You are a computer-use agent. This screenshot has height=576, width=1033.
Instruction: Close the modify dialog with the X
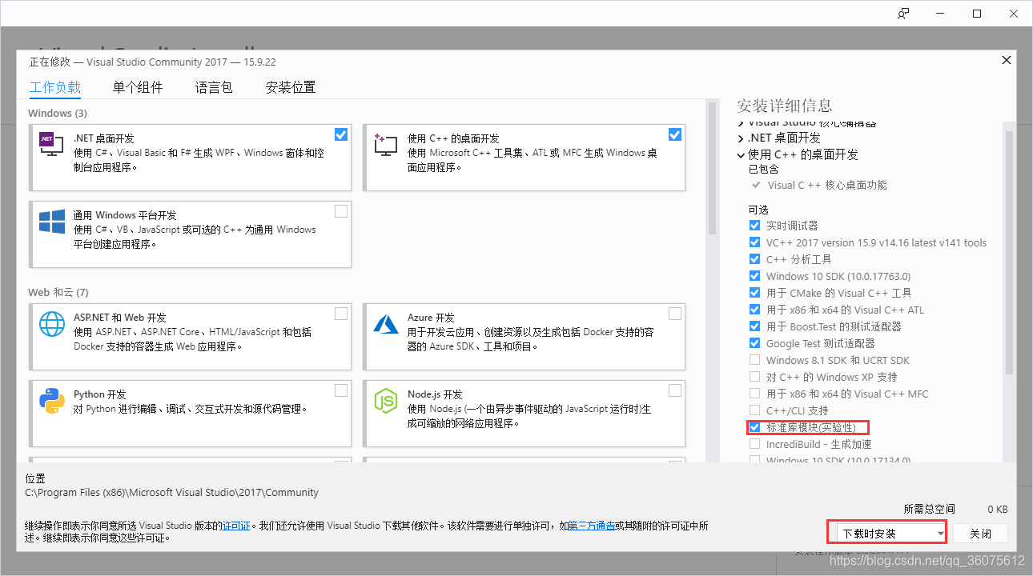click(1006, 60)
